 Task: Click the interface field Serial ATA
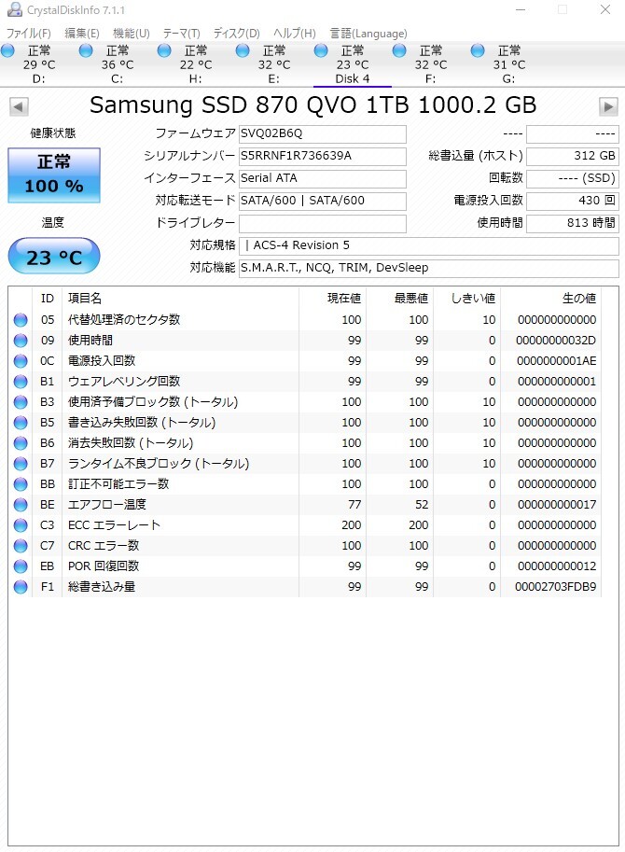coord(323,178)
